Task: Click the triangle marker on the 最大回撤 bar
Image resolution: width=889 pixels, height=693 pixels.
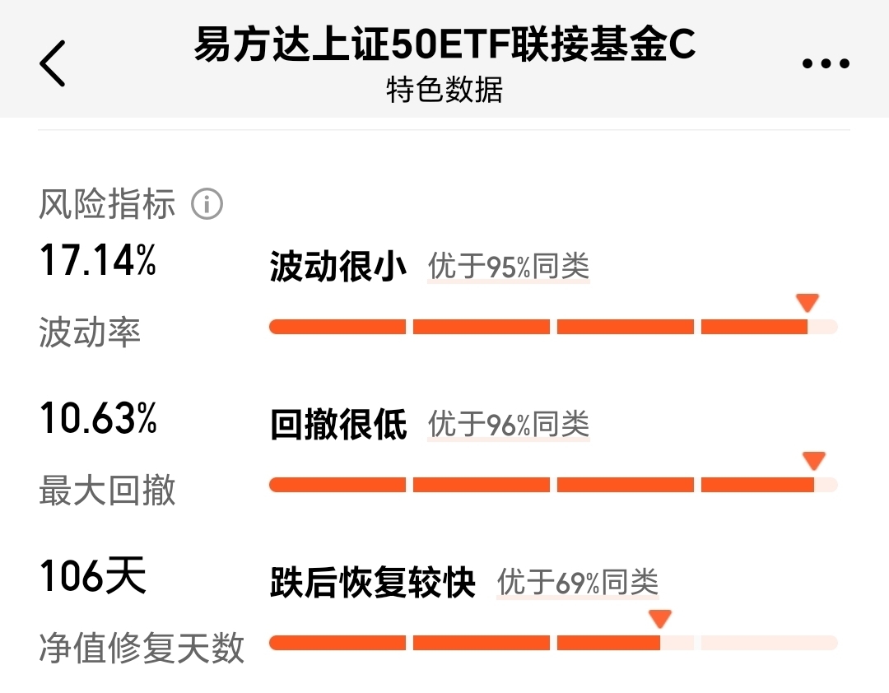Action: coord(813,461)
